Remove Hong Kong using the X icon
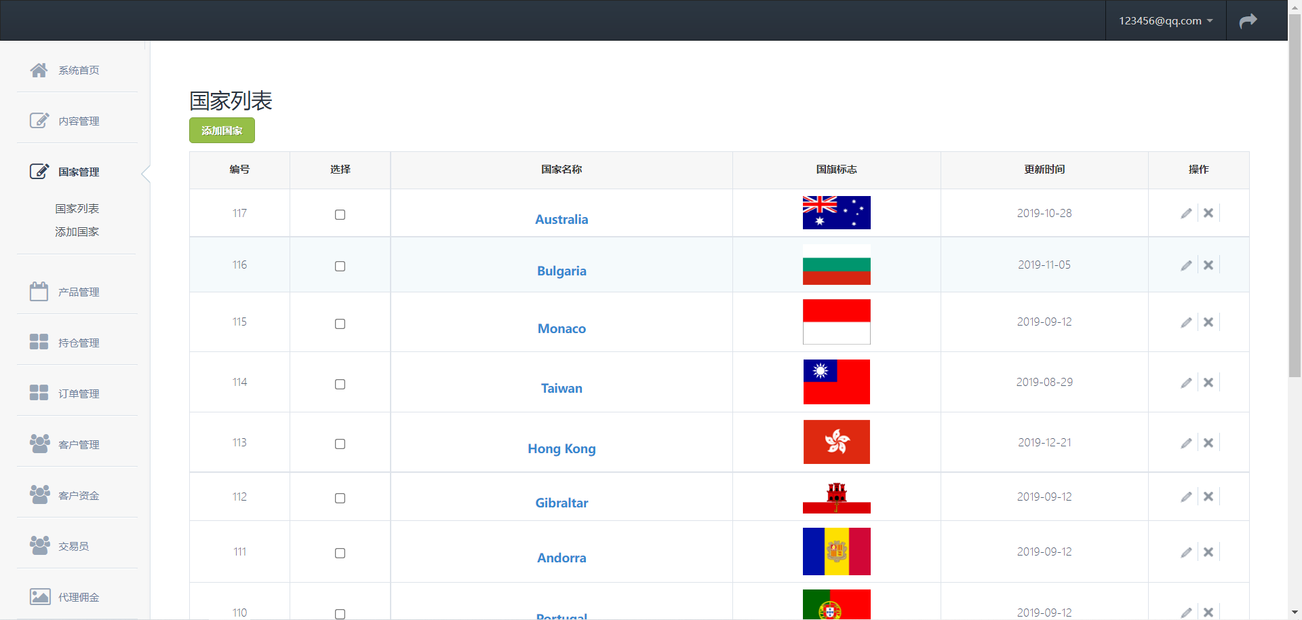 pos(1208,443)
